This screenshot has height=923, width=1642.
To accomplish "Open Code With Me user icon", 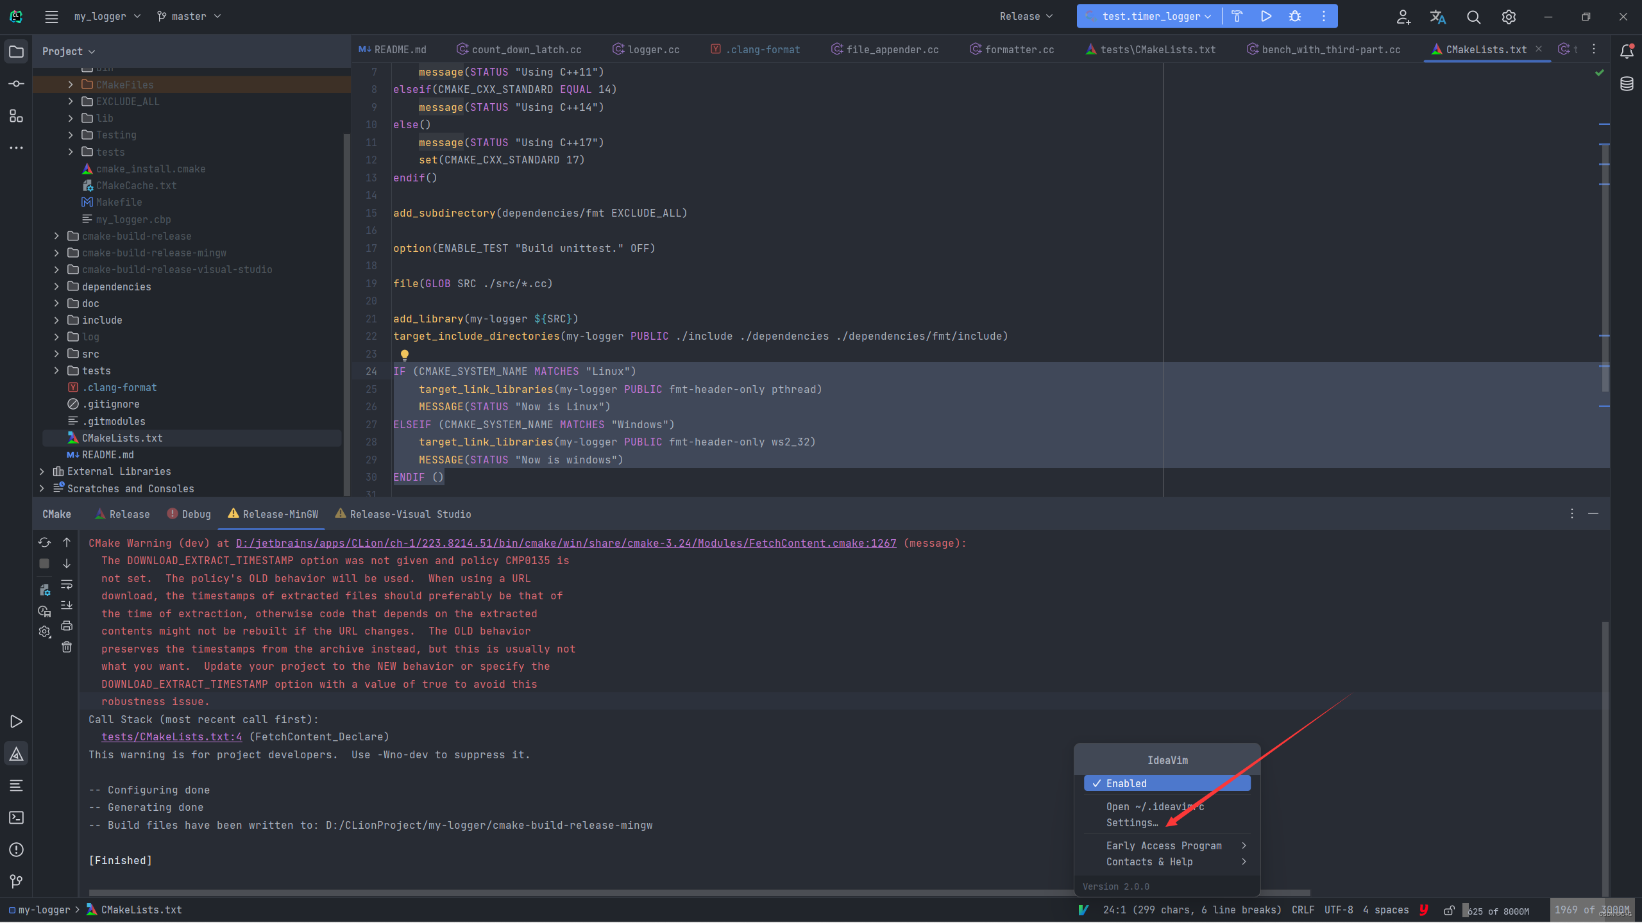I will pyautogui.click(x=1403, y=17).
